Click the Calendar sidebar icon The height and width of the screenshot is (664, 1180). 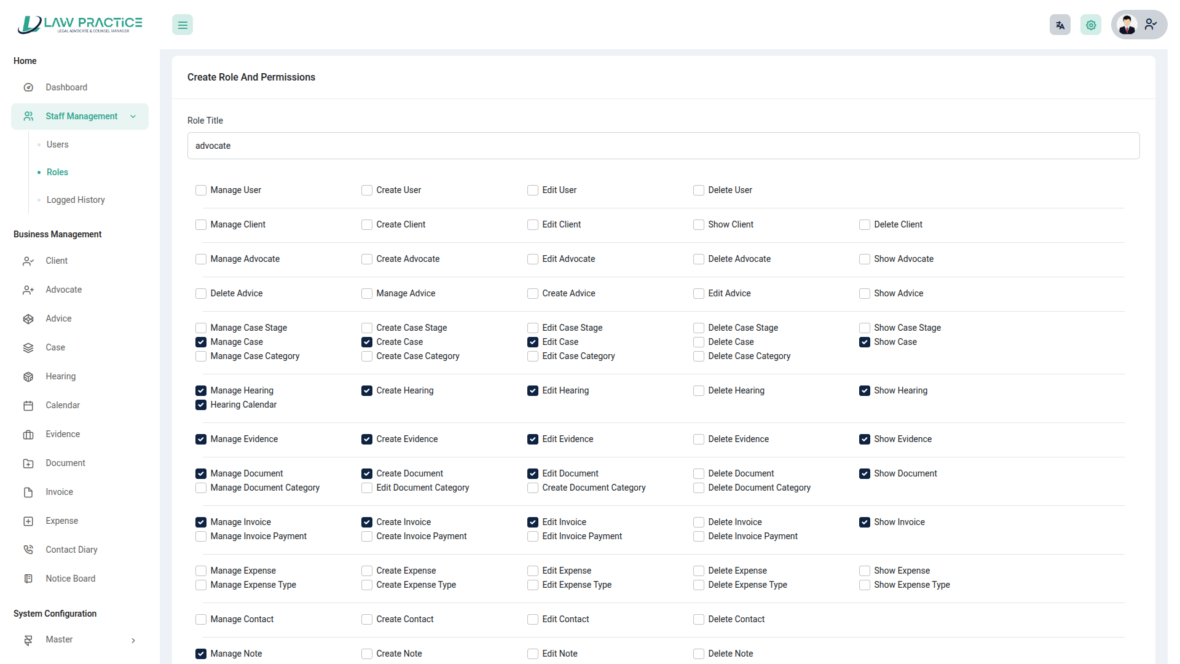tap(28, 406)
